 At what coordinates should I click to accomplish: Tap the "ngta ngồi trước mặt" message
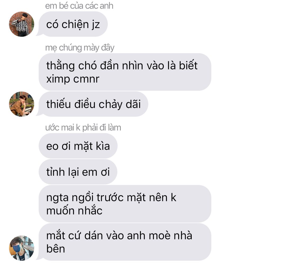pos(125,204)
